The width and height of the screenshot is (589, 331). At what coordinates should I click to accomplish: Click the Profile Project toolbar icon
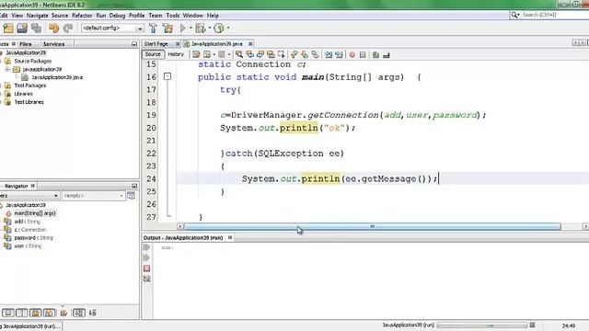[x=219, y=29]
